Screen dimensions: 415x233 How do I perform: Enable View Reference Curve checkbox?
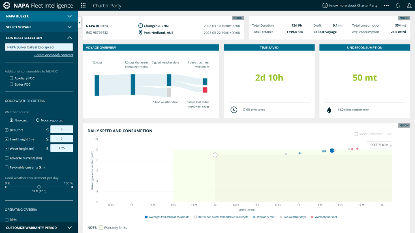tap(356, 134)
